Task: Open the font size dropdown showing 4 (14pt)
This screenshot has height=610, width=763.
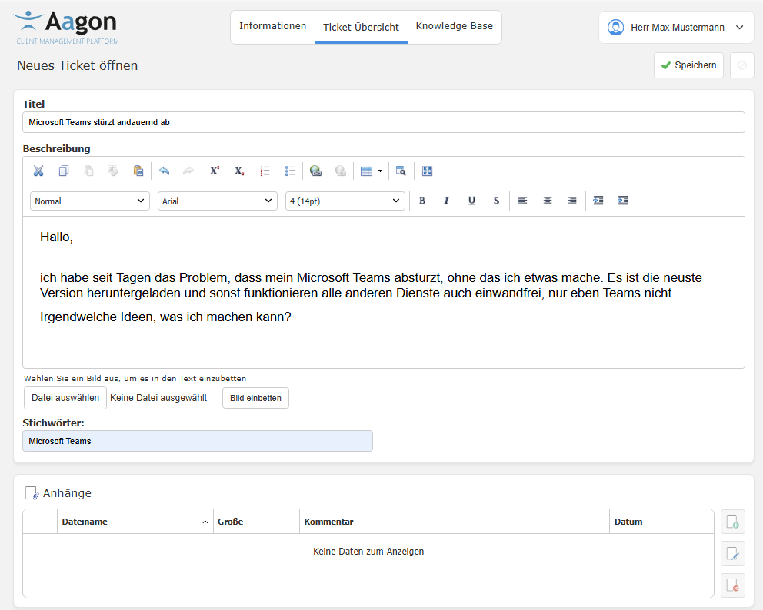Action: point(345,201)
